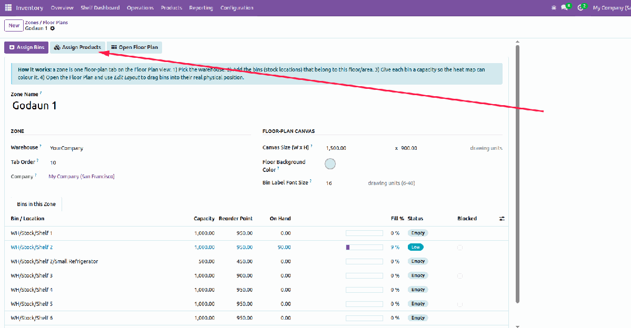
Task: Click the Zone Name help question mark
Action: click(x=41, y=93)
